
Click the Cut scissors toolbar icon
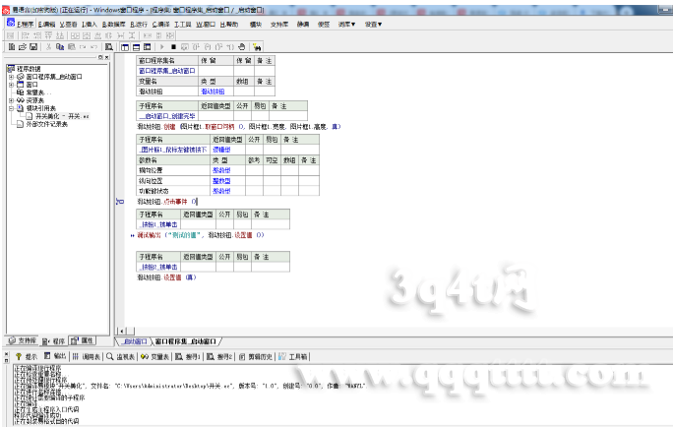[x=48, y=47]
